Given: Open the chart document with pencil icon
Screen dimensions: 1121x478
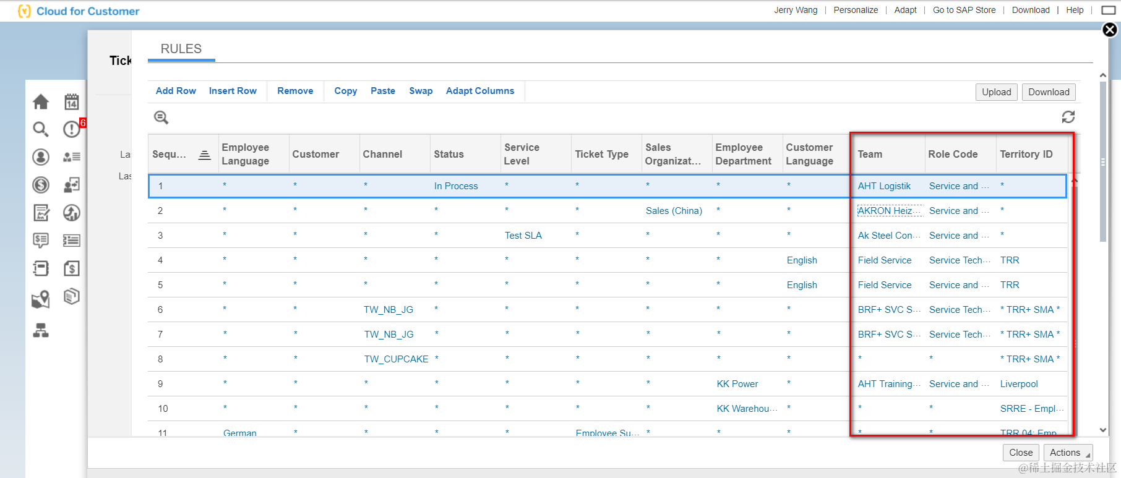Looking at the screenshot, I should [41, 213].
